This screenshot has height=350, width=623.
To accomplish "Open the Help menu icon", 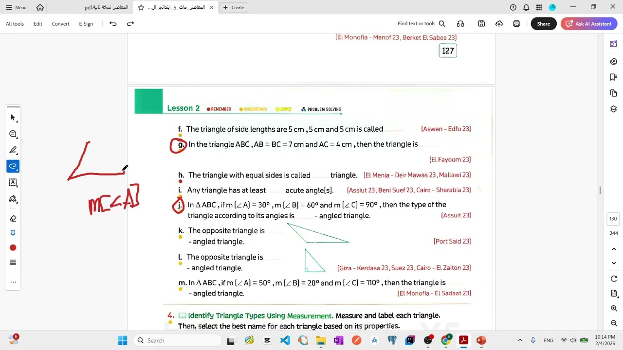I will tap(513, 7).
